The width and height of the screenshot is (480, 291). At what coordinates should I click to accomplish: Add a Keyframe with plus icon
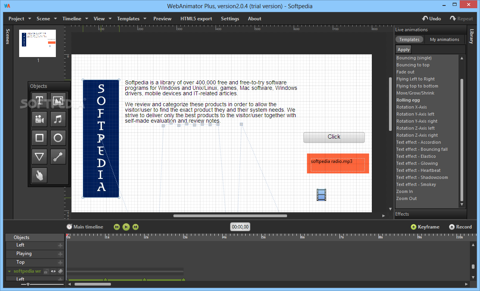coord(425,227)
